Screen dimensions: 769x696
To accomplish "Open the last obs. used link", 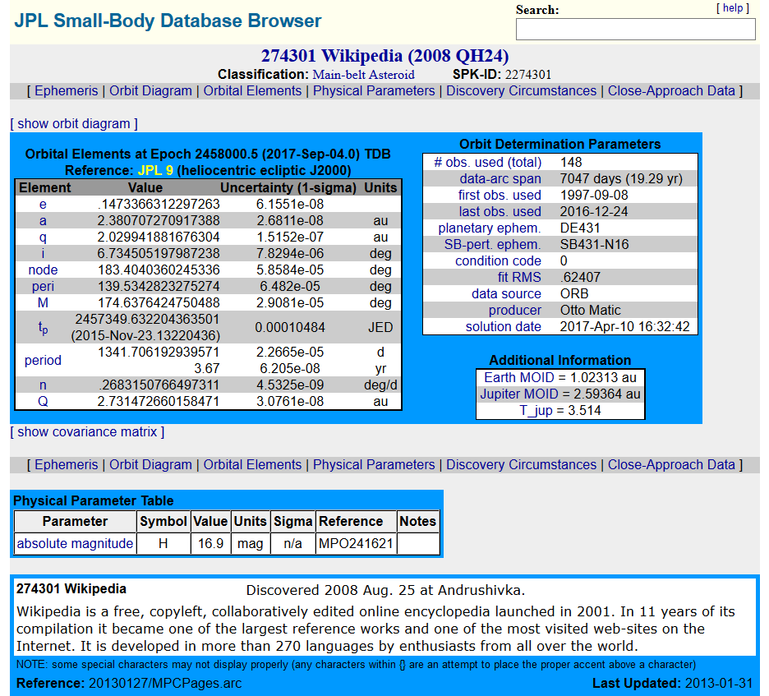I will 500,211.
